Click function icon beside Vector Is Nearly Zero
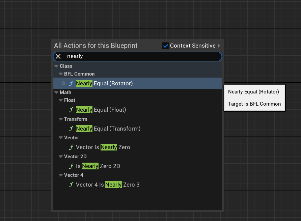Image resolution: width=301 pixels, height=221 pixels. click(71, 147)
